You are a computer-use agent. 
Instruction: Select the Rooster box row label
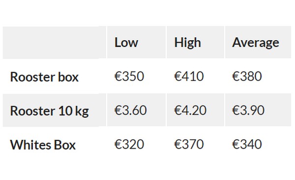[44, 77]
